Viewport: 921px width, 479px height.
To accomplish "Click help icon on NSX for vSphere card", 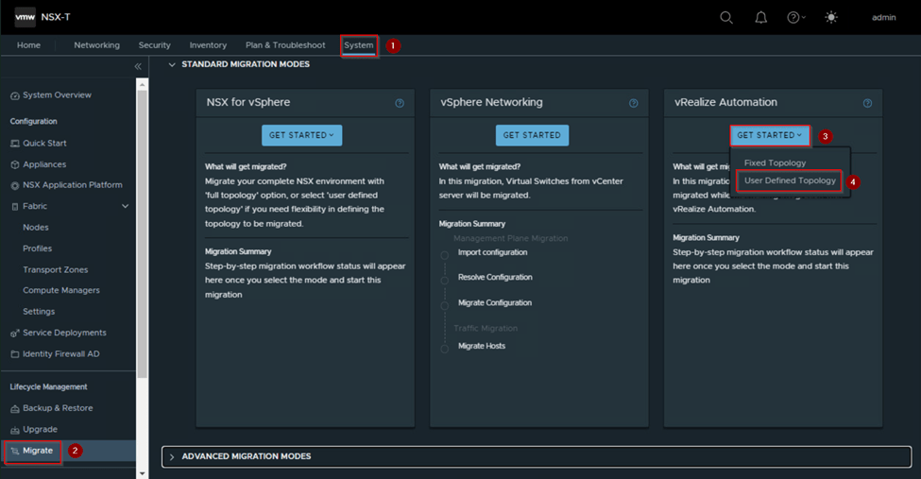I will [400, 103].
